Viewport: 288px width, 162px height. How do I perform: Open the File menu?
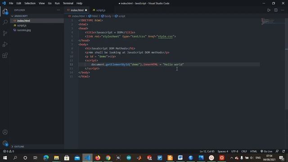11,3
